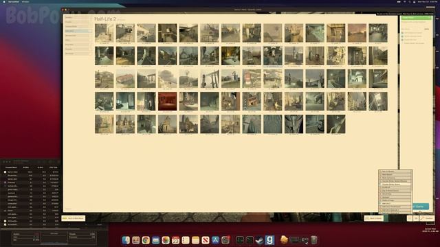Screen dimensions: 440x247
Task: Select Day of Defeat Source in games list
Action: coord(395,191)
